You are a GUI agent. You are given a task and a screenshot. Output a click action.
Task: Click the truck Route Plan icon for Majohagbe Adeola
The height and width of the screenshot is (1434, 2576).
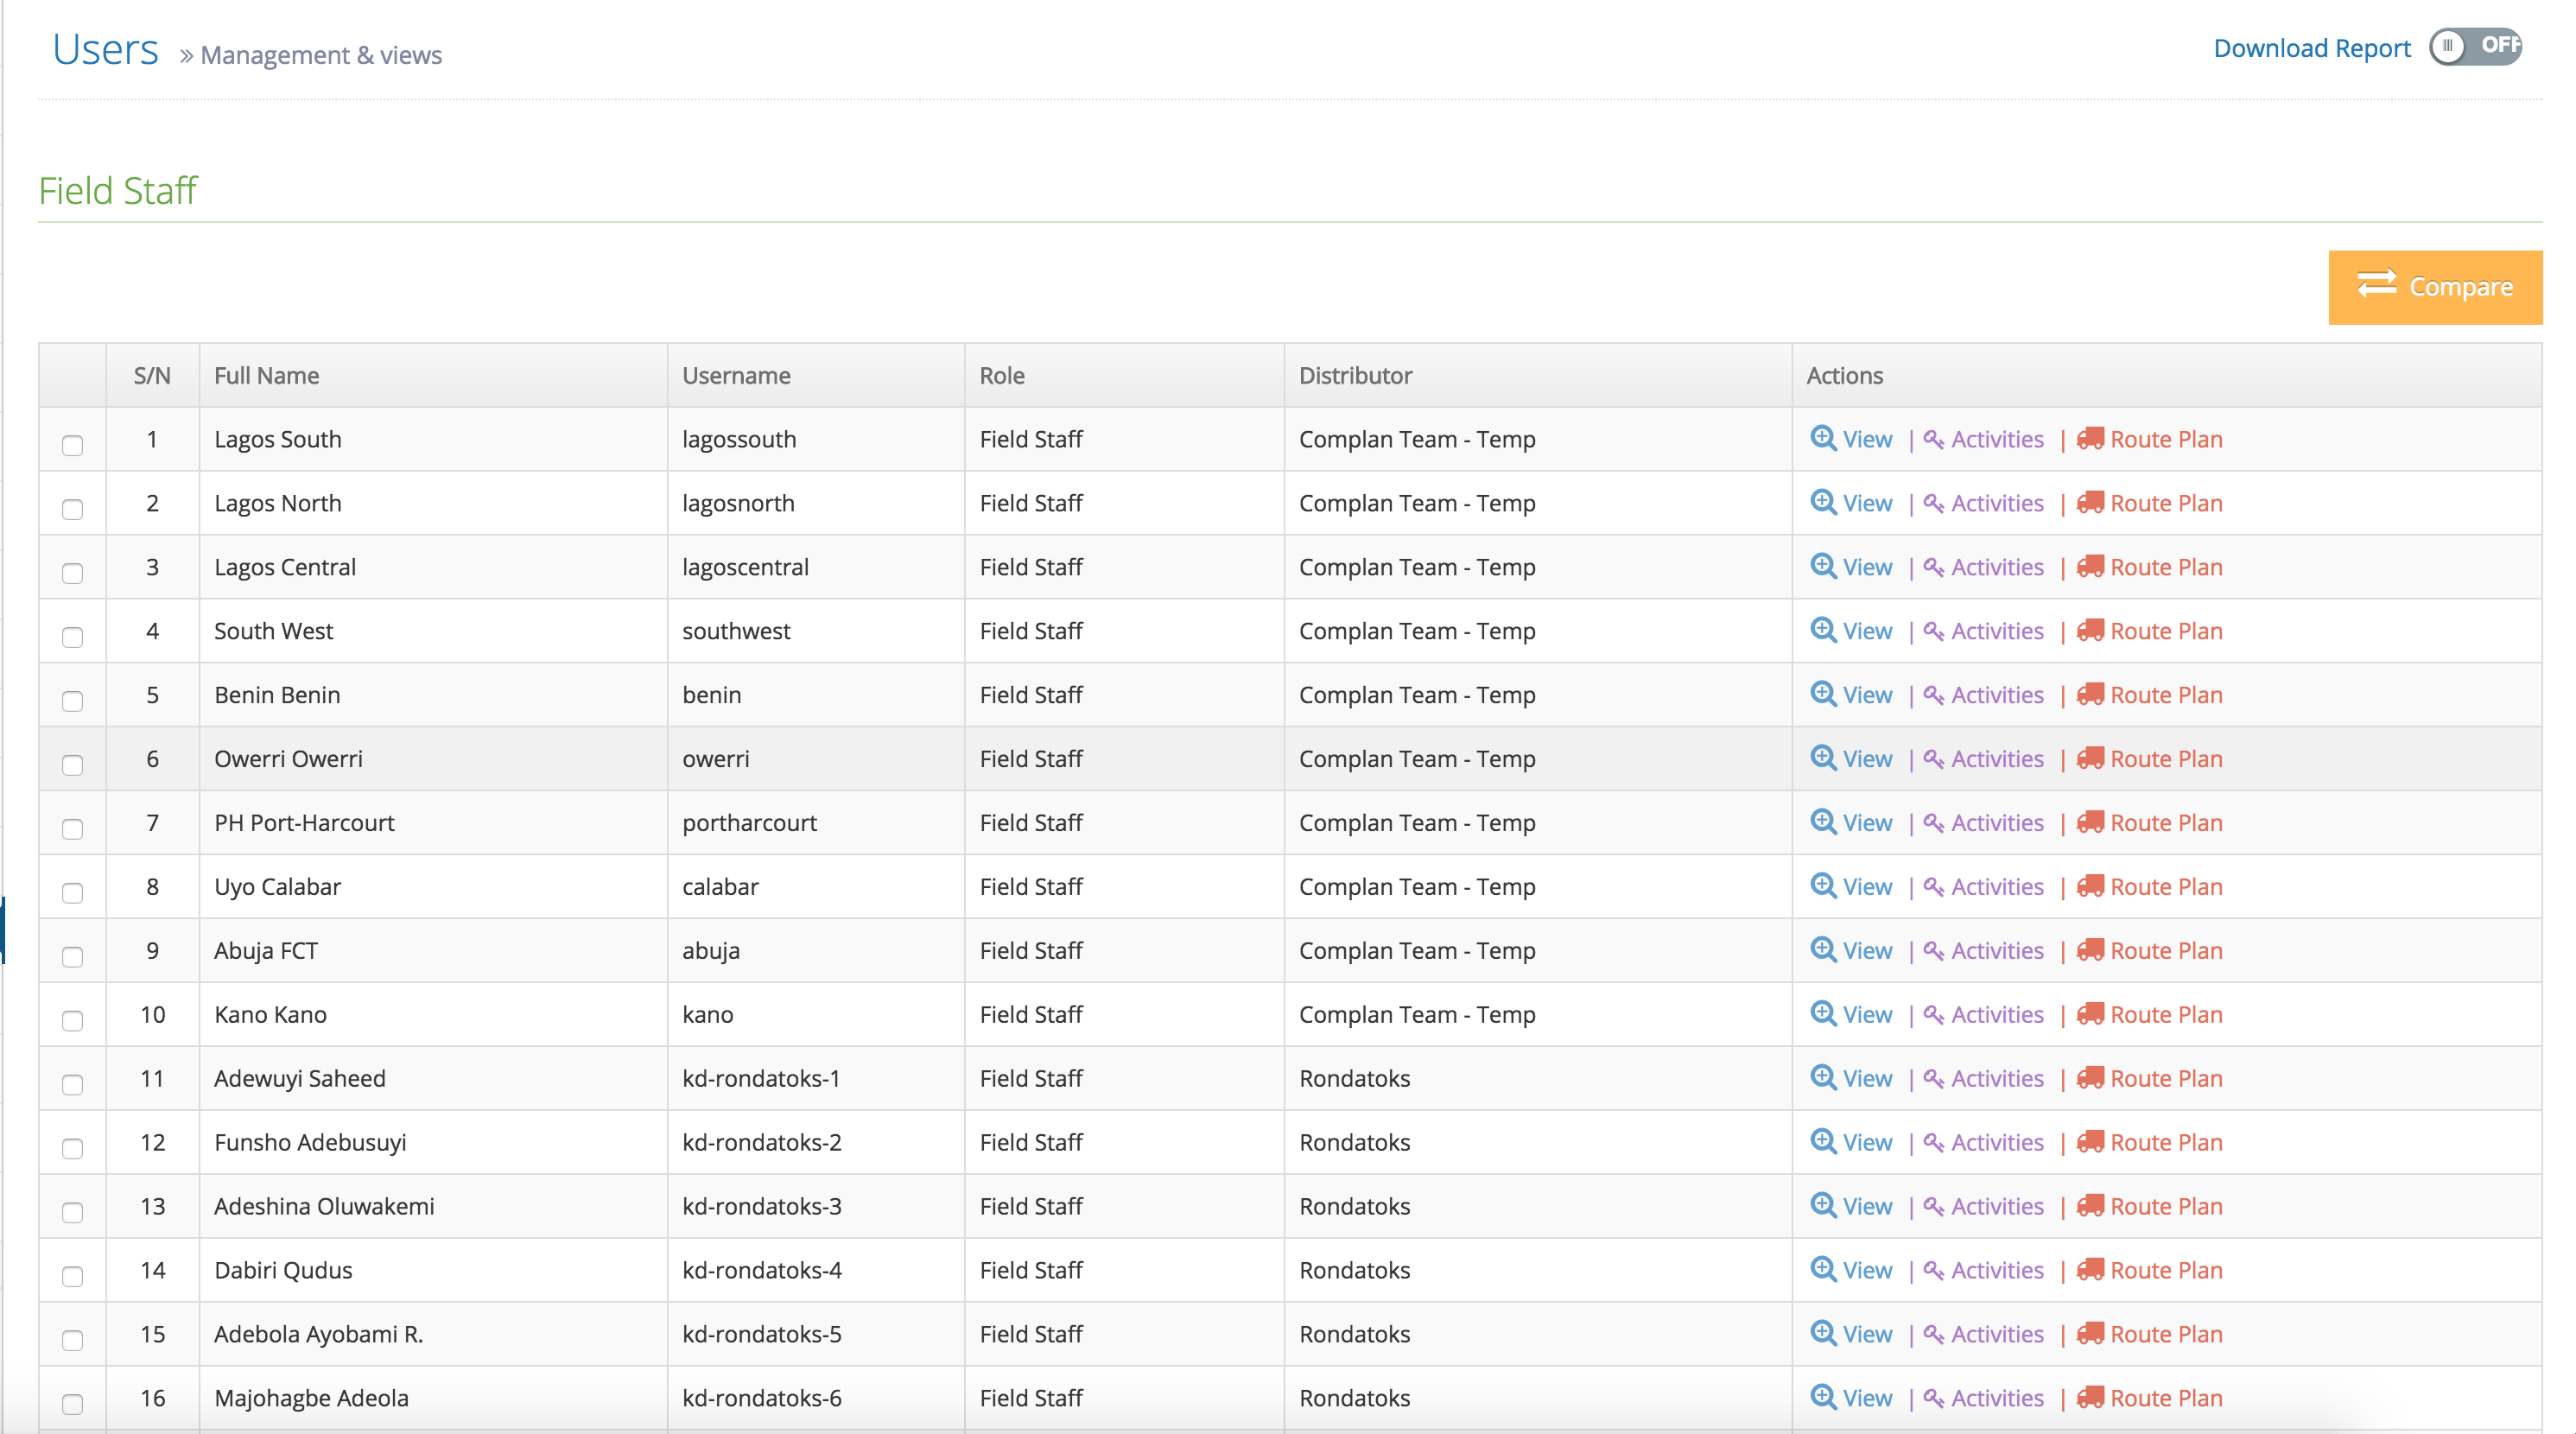[x=2089, y=1397]
